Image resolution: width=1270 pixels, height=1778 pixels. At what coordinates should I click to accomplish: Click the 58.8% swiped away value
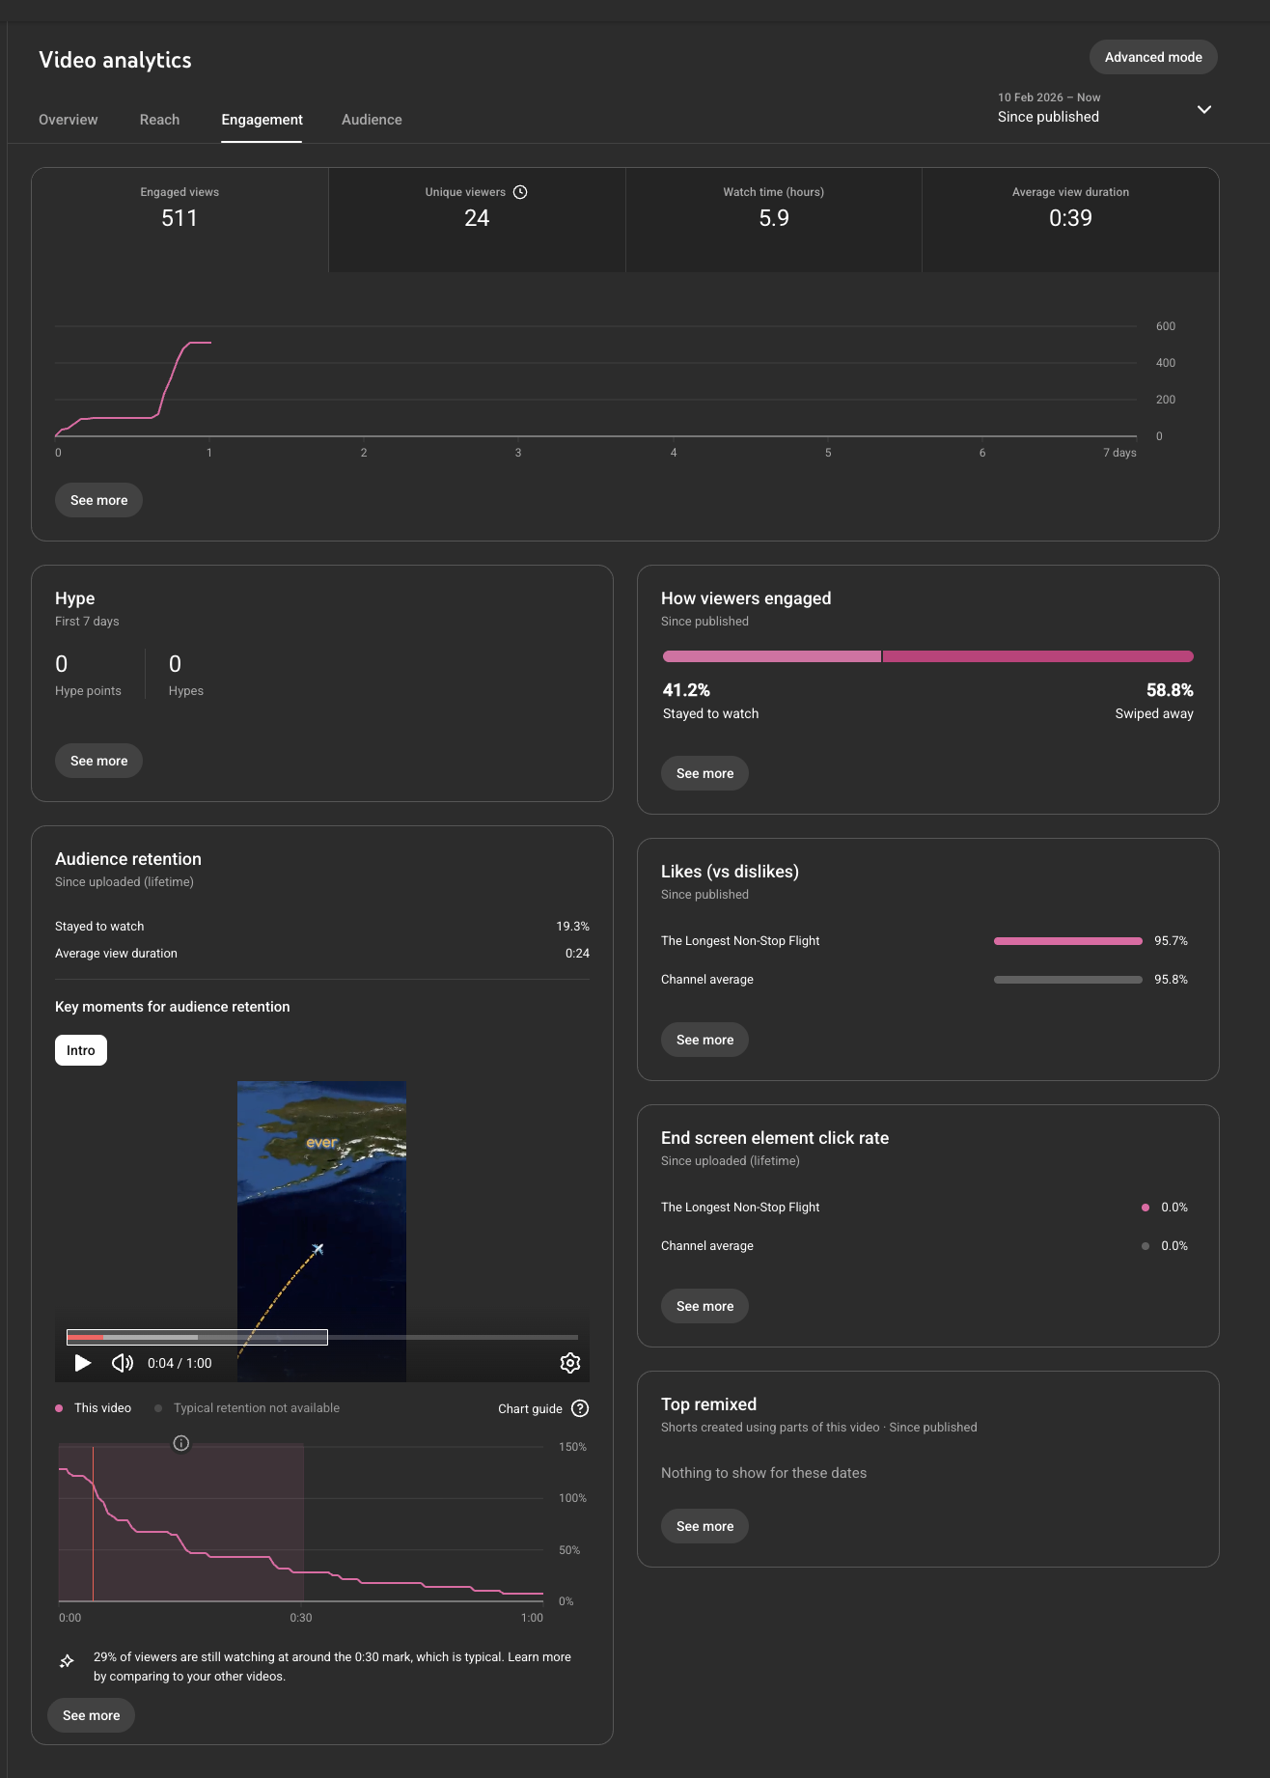tap(1170, 690)
